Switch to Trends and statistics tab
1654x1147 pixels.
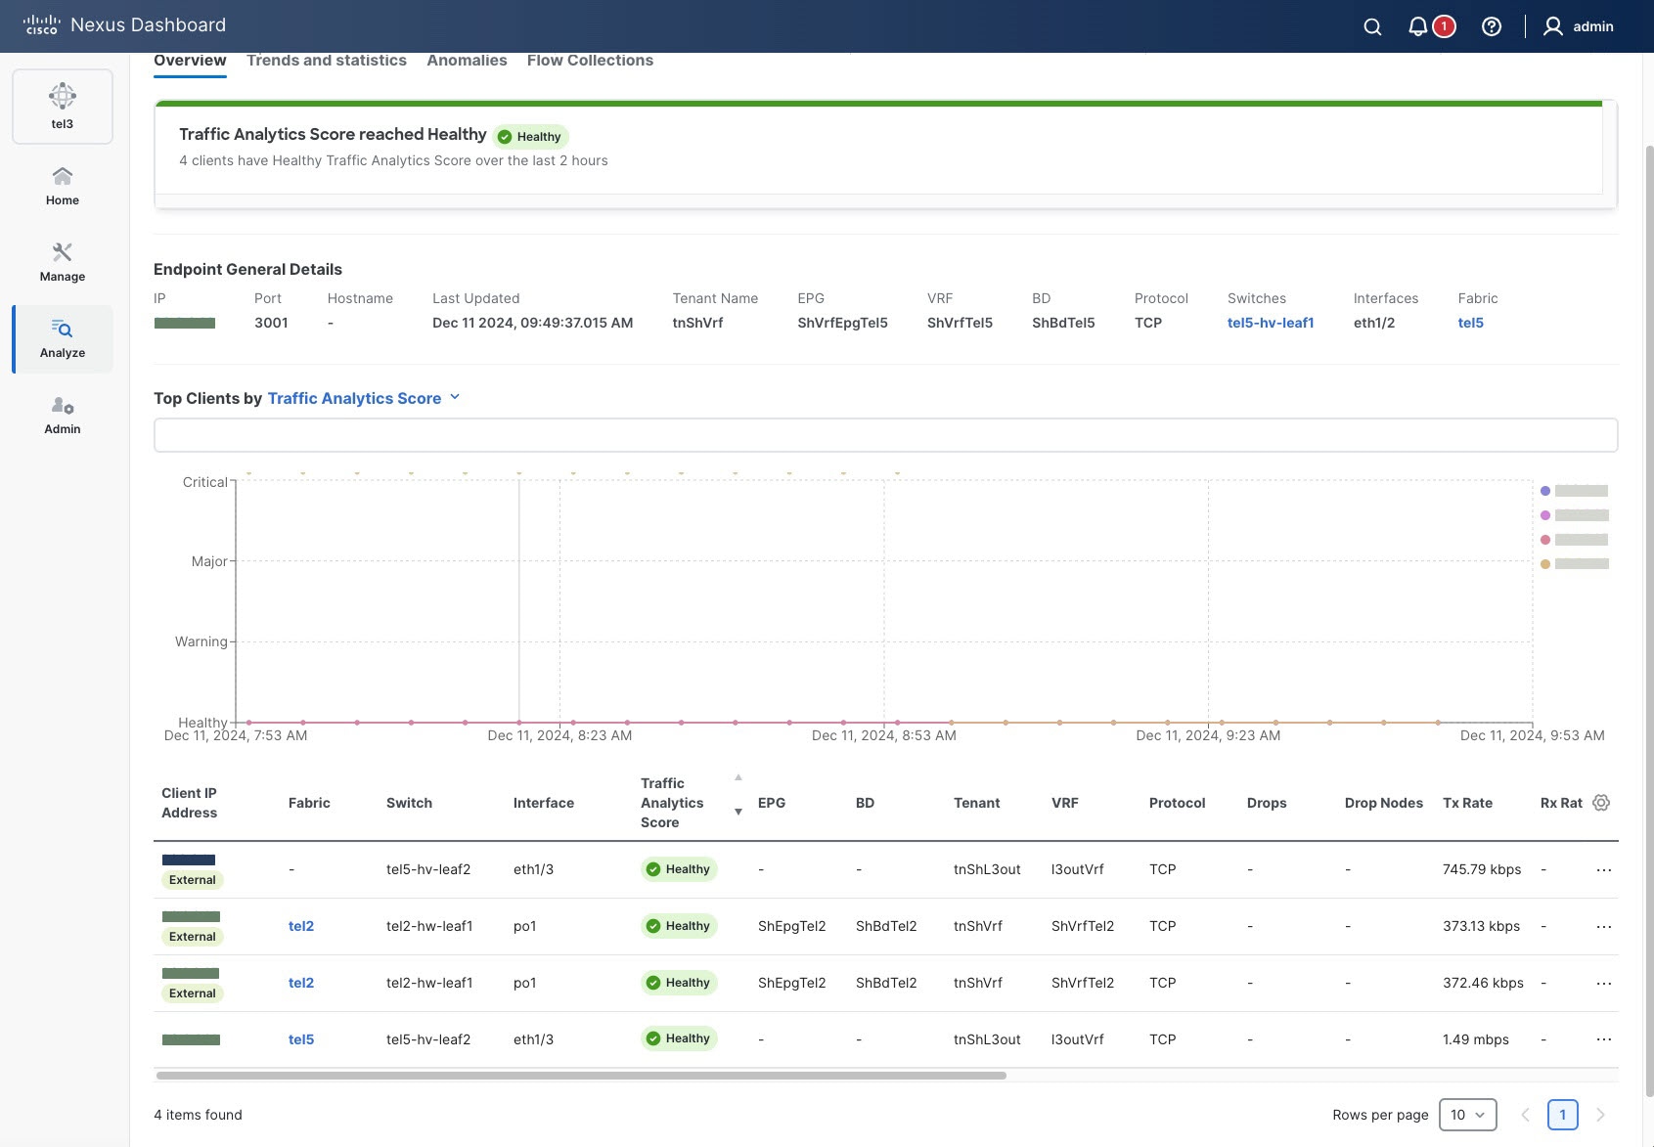[327, 61]
